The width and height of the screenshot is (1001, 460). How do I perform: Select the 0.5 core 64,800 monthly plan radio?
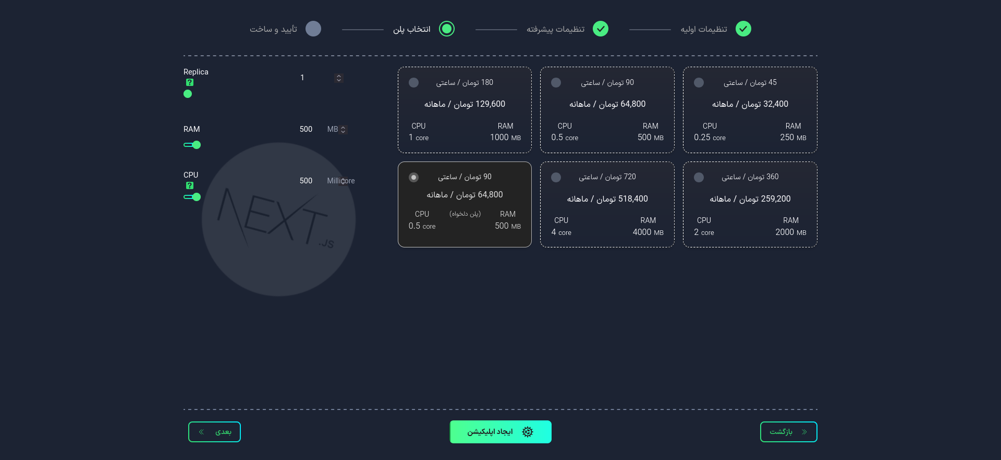556,83
